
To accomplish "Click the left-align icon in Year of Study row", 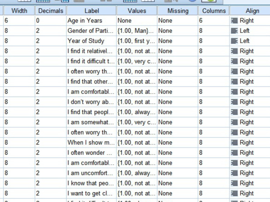I will pos(234,41).
